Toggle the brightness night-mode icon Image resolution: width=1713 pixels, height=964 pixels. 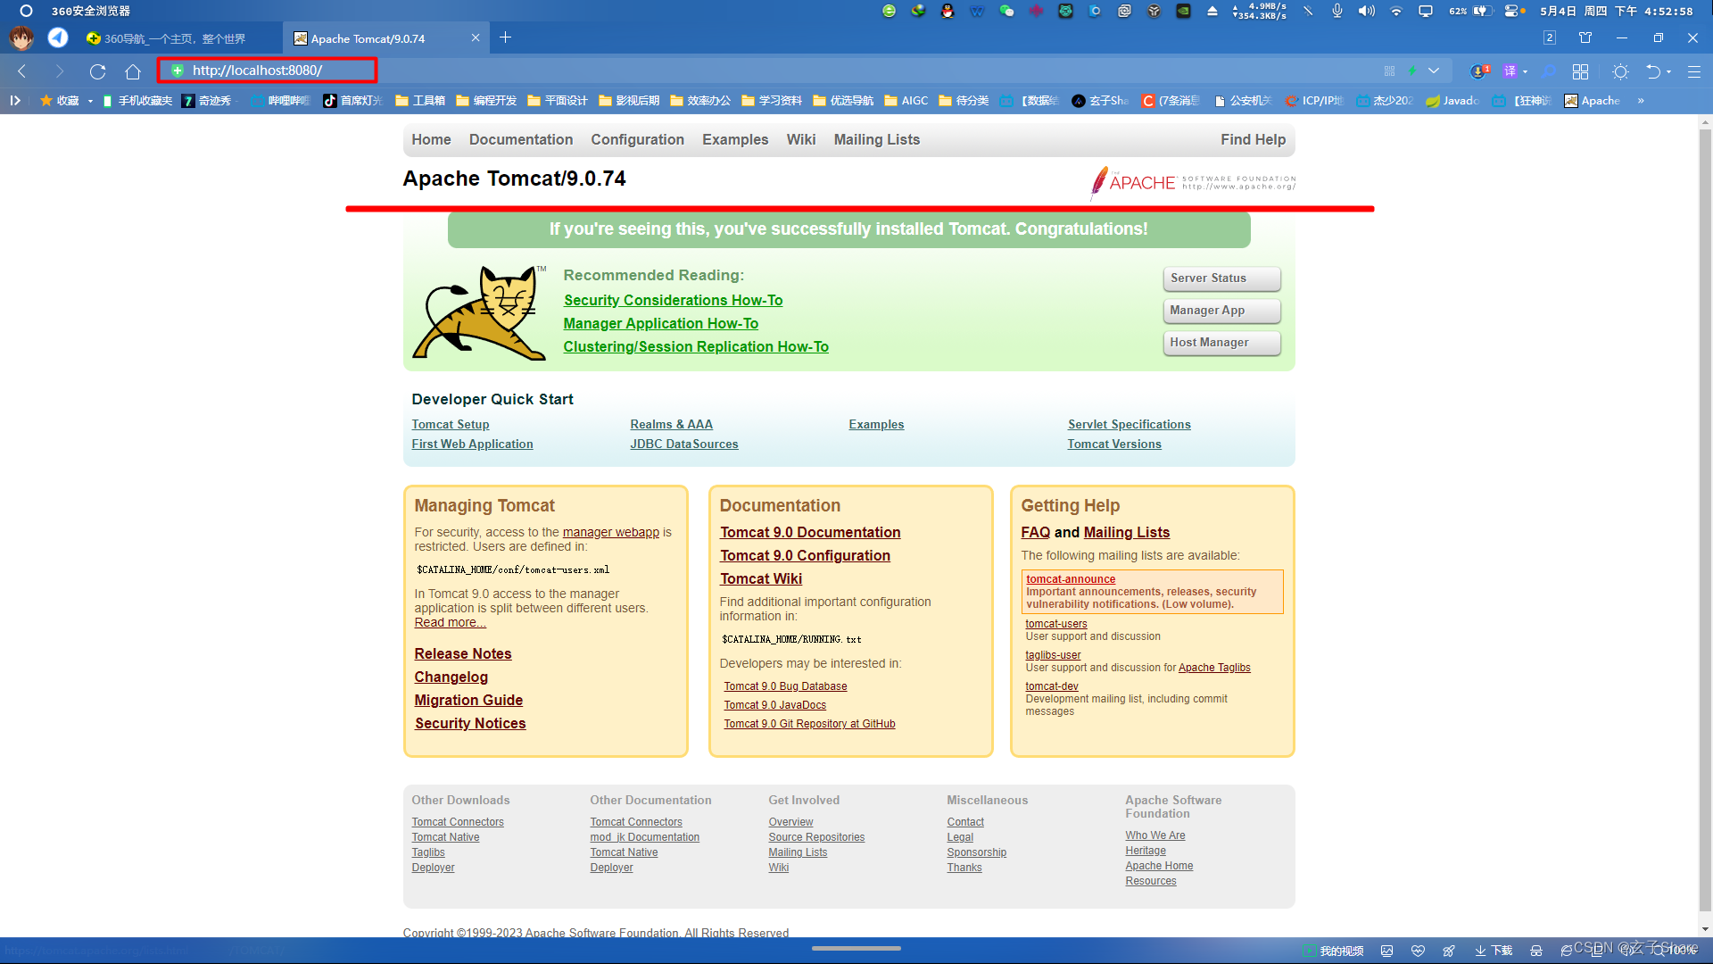(1621, 71)
